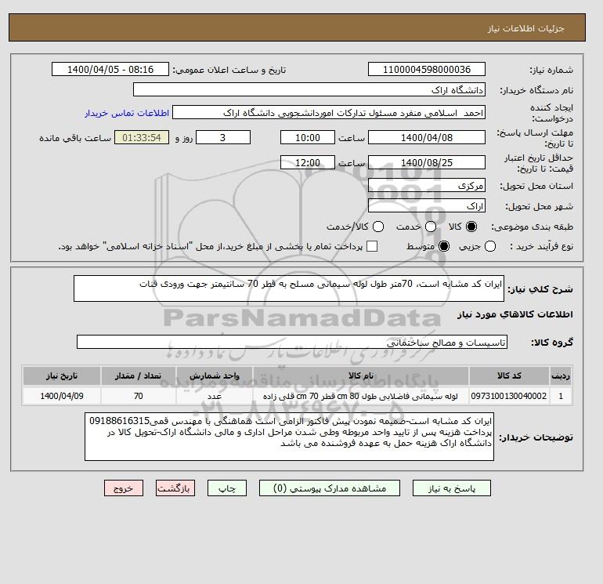Open اطلاعات تماس خریدار link

tap(127, 113)
